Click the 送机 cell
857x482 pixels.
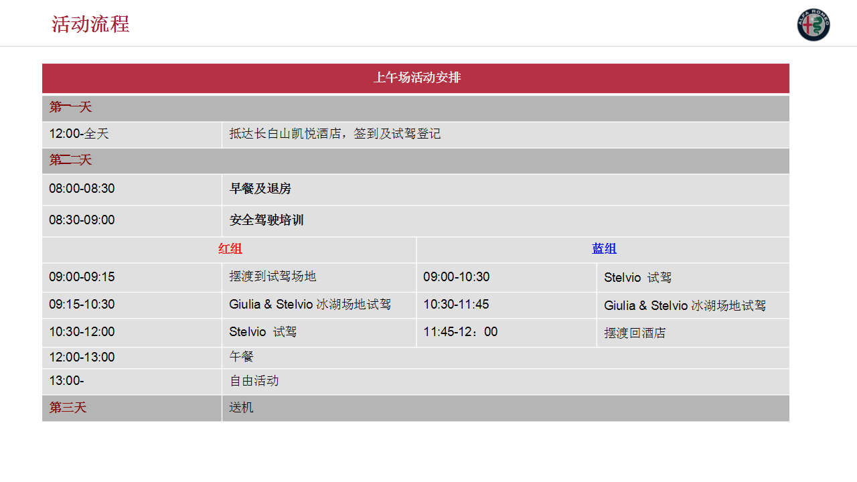(x=505, y=408)
